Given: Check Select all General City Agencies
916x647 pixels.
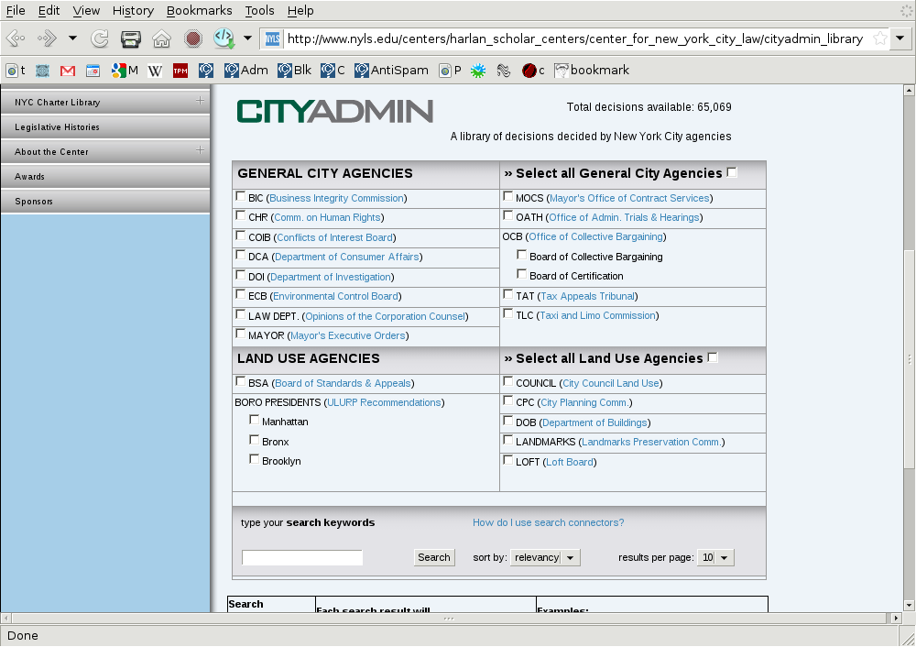Looking at the screenshot, I should 732,172.
